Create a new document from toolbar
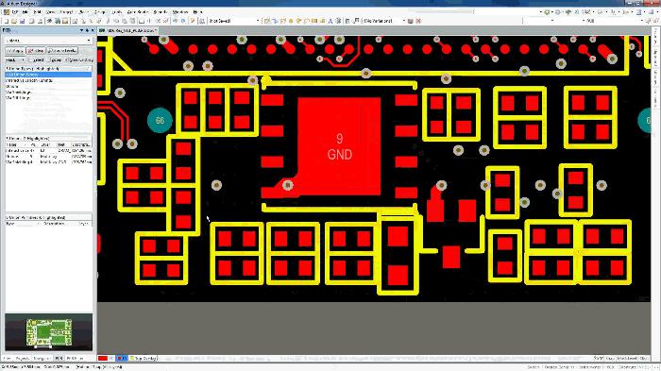This screenshot has height=371, width=661. click(7, 21)
